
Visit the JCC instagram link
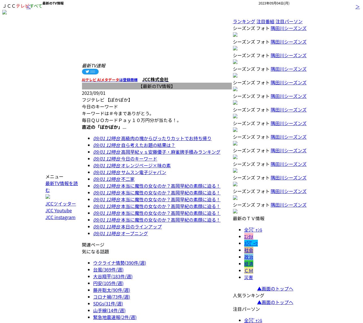tap(60, 217)
